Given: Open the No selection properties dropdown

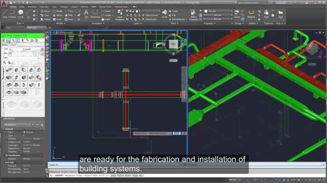Looking at the screenshot, I should (16, 124).
